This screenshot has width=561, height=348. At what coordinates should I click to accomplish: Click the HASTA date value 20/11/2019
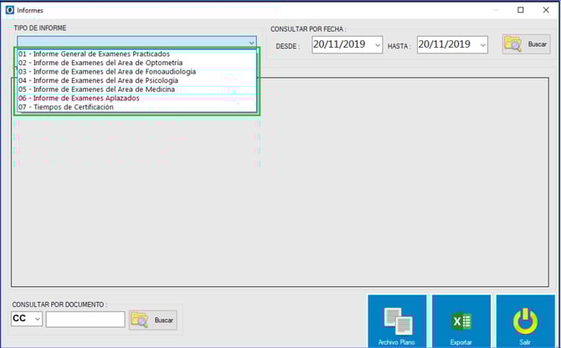[x=445, y=44]
